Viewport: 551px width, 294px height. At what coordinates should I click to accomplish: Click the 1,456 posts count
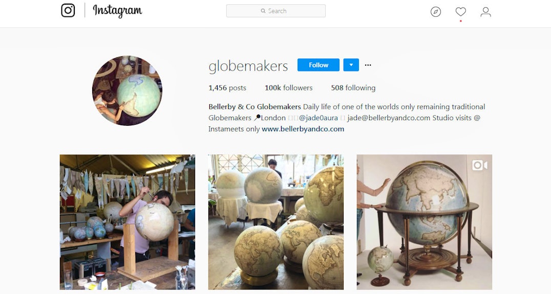coord(227,88)
